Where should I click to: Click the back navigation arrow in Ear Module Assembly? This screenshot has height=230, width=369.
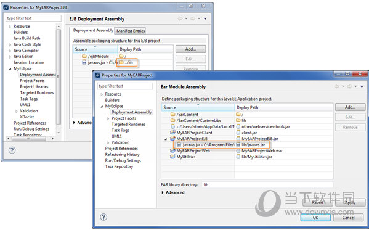click(x=337, y=86)
